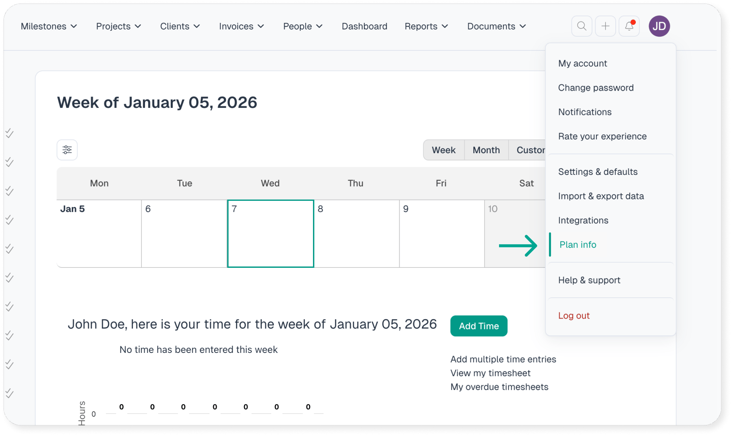
Task: Expand the Projects dropdown menu
Action: tap(119, 26)
